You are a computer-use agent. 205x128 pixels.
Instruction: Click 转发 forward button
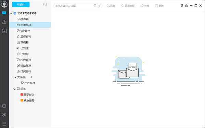coord(145,5)
